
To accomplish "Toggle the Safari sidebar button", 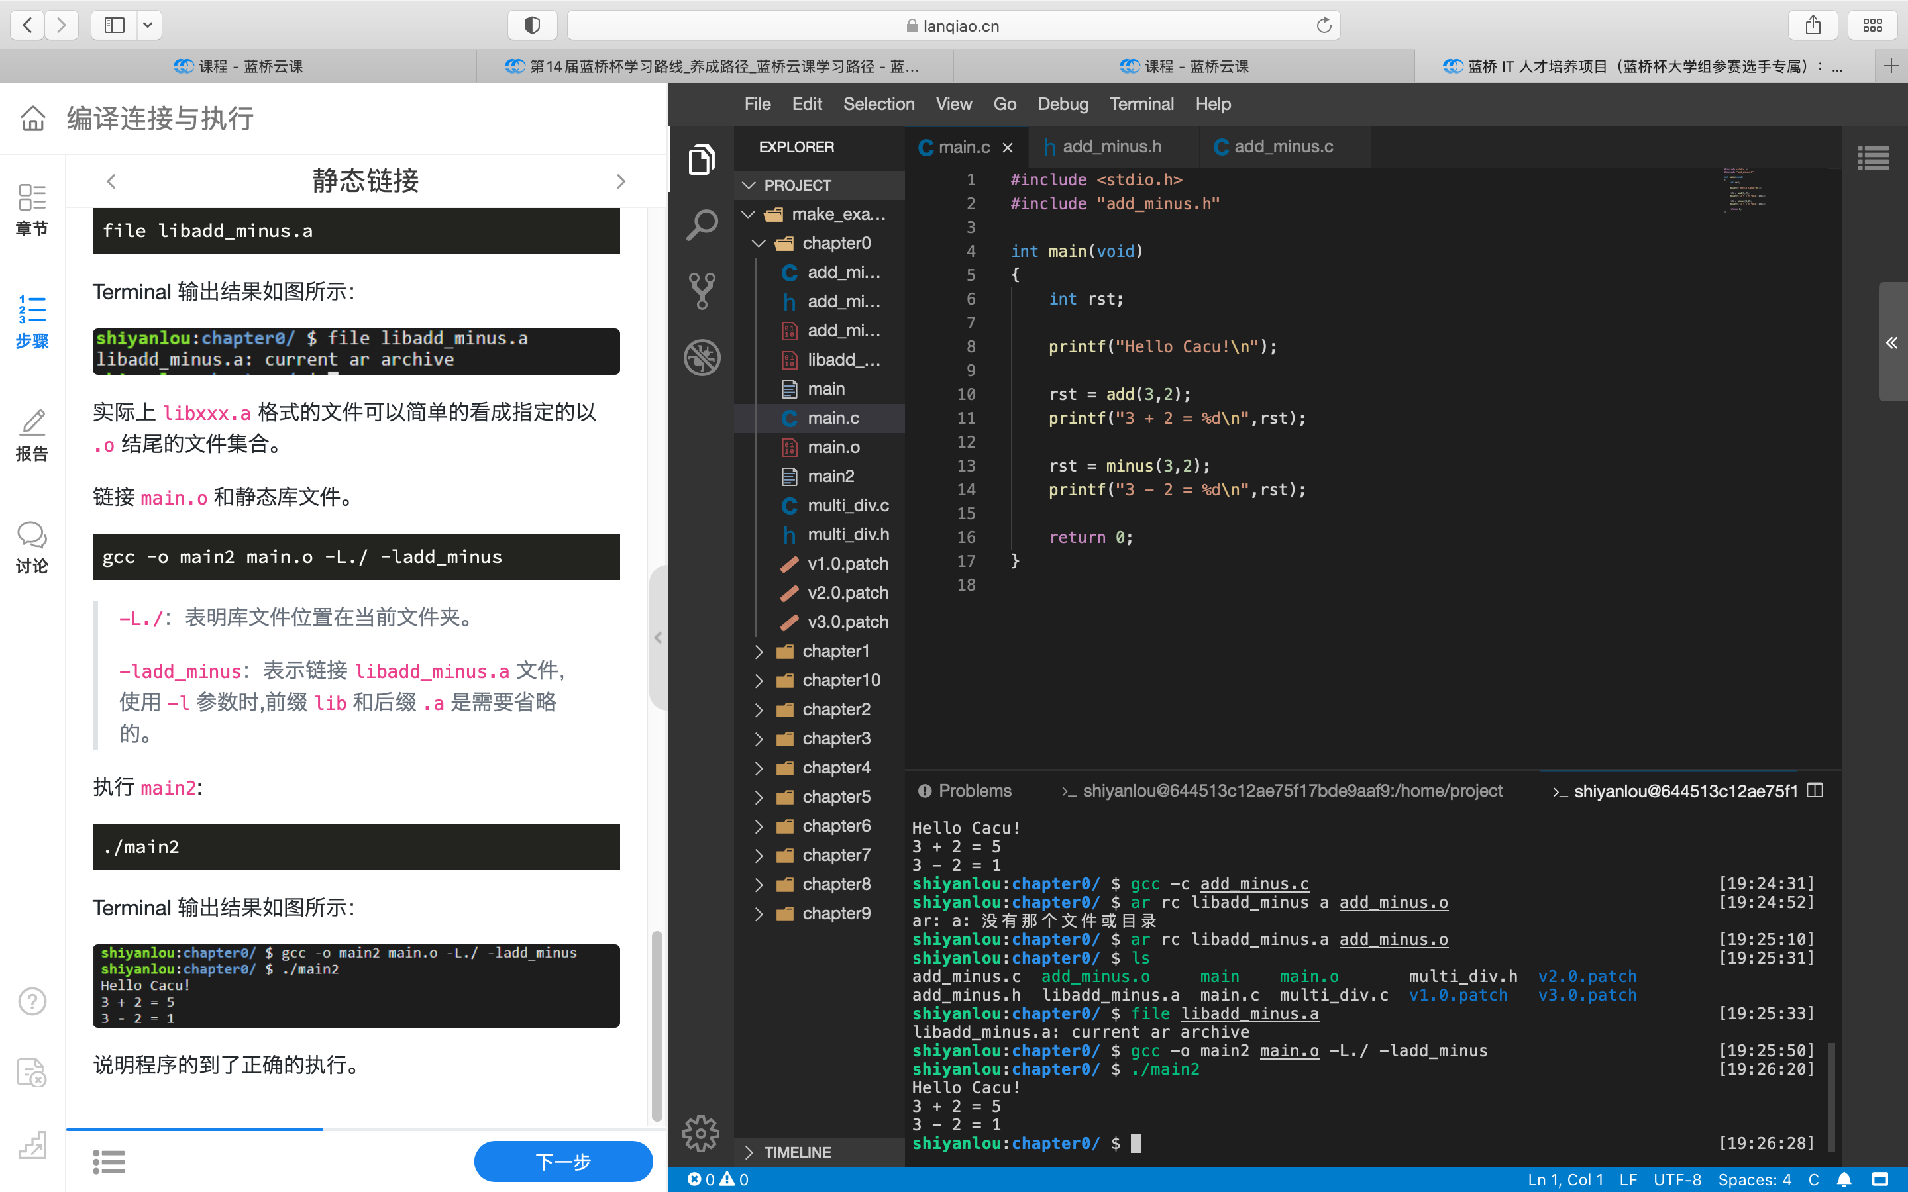I will (x=115, y=25).
